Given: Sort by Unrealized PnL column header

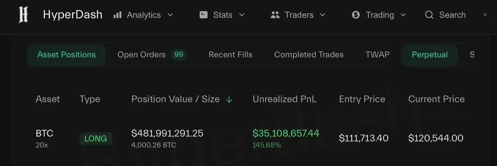Looking at the screenshot, I should (x=284, y=99).
